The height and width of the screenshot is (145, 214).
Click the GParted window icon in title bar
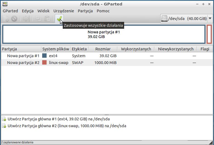tap(5, 4)
